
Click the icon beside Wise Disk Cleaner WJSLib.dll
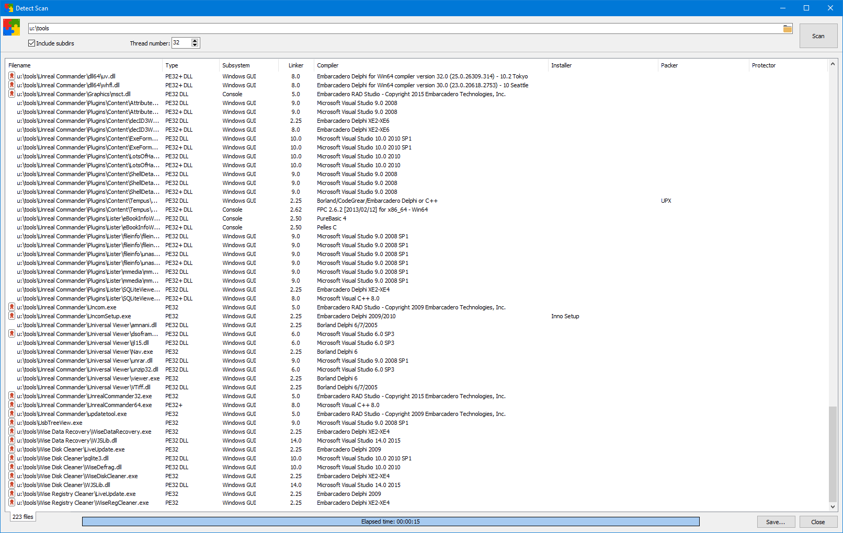pos(12,485)
